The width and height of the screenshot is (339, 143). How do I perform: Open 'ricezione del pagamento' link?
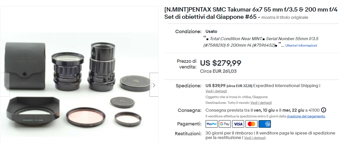click(x=306, y=116)
